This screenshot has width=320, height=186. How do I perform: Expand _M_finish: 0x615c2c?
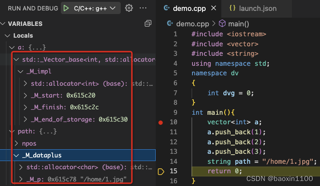[25, 107]
